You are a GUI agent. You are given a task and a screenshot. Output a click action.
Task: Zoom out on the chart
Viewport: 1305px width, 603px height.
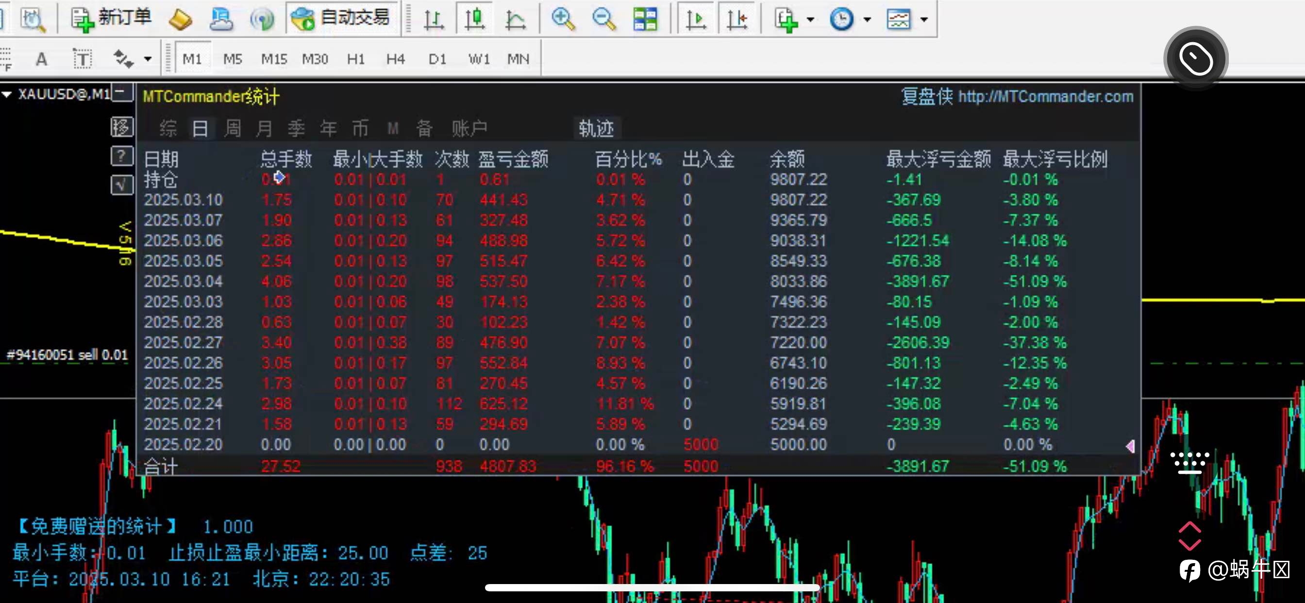tap(604, 20)
